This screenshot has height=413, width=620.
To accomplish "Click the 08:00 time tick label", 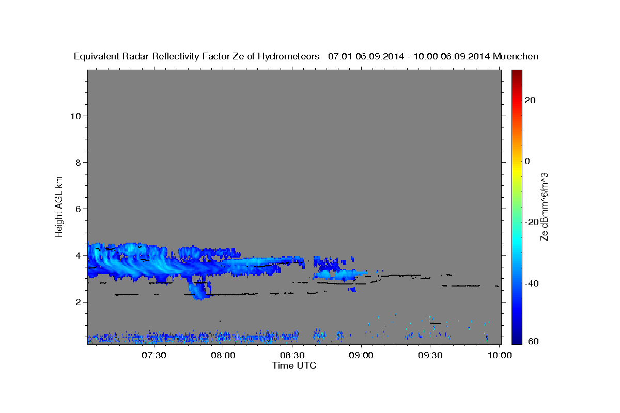I will point(223,355).
